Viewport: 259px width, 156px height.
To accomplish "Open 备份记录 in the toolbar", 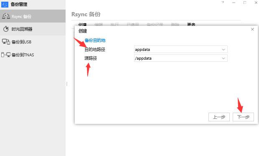I will 155,25.
